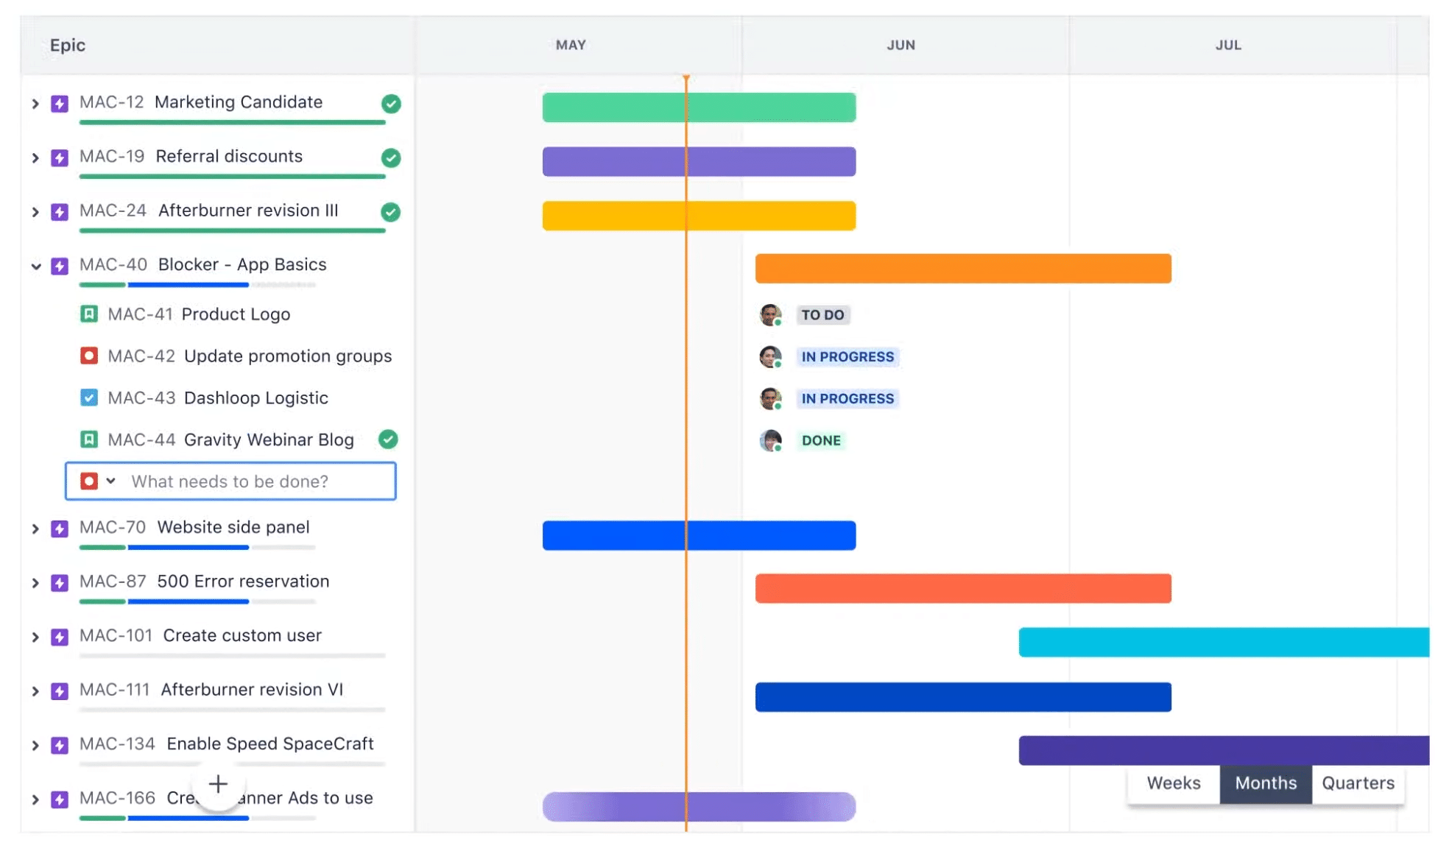Image resolution: width=1452 pixels, height=851 pixels.
Task: Click the done checkmark on MAC-19 Referral discounts
Action: pyautogui.click(x=391, y=158)
